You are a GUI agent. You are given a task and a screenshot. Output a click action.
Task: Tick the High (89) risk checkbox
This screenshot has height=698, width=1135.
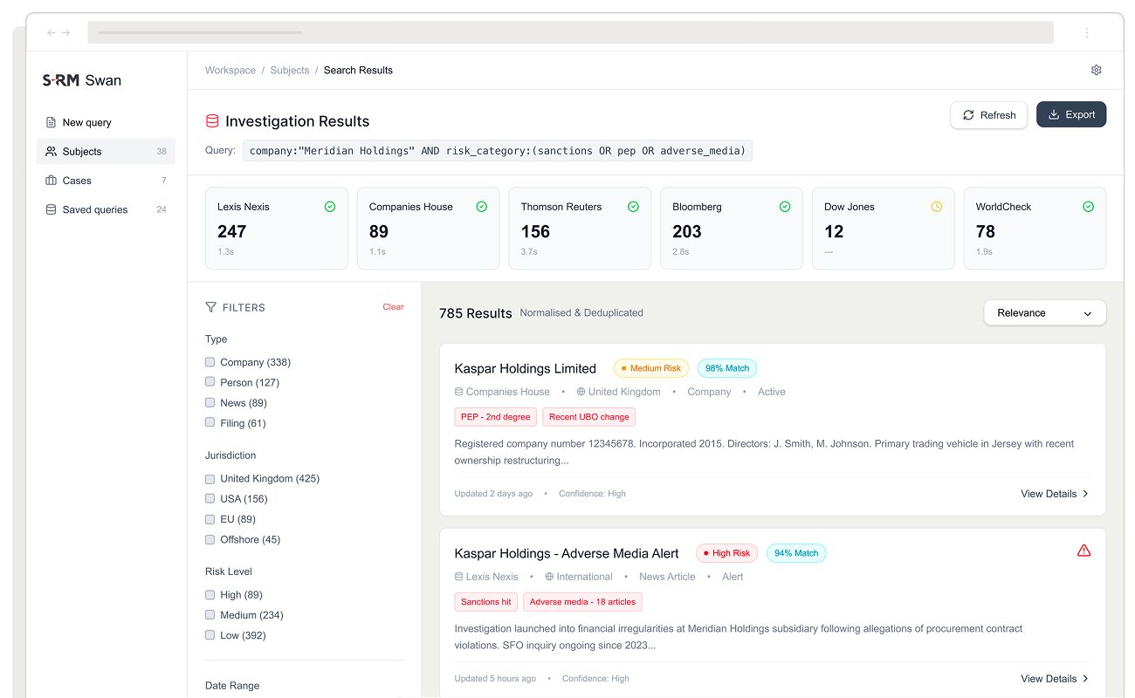(210, 594)
